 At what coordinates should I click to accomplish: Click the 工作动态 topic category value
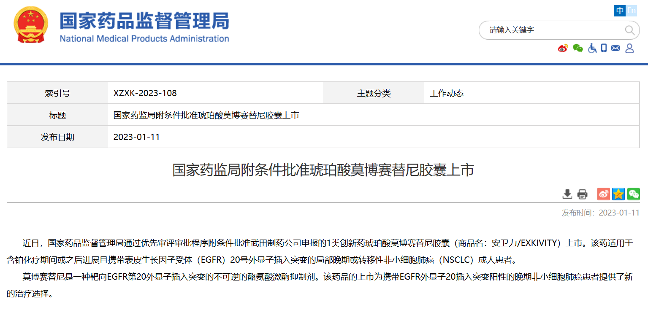[x=447, y=93]
